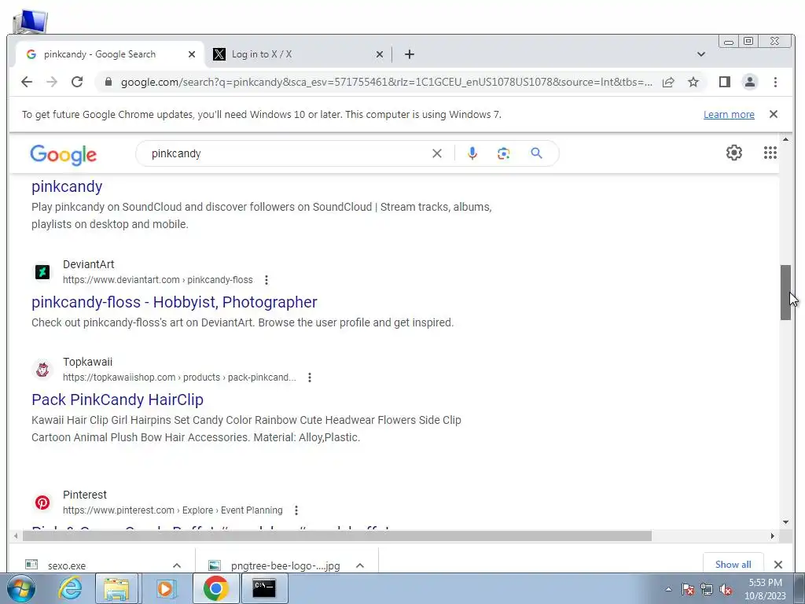Viewport: 805px width, 604px height.
Task: Click the vertical scrollbar thumb
Action: 785,293
